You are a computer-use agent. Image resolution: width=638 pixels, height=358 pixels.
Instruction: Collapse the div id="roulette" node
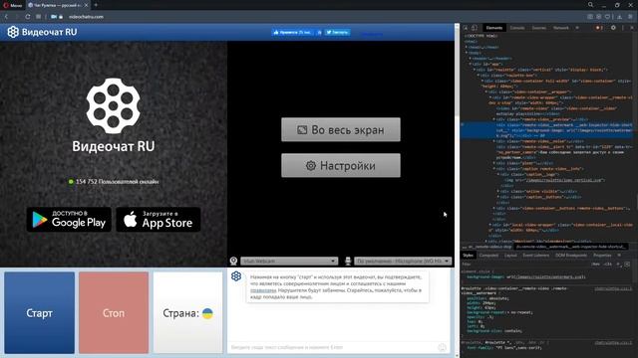[x=475, y=70]
